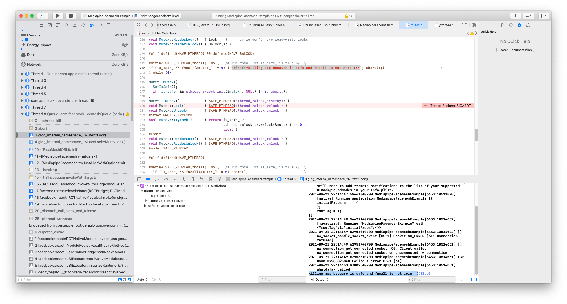Toggle breakpoints off with the blue flag
The width and height of the screenshot is (567, 304).
pos(148,179)
